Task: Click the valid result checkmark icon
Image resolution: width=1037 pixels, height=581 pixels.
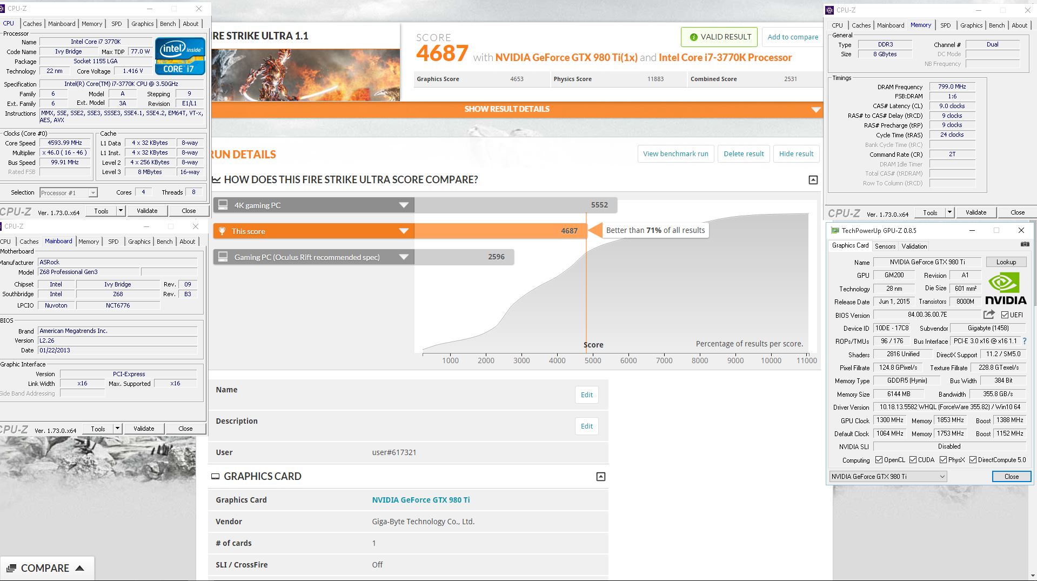Action: 693,37
